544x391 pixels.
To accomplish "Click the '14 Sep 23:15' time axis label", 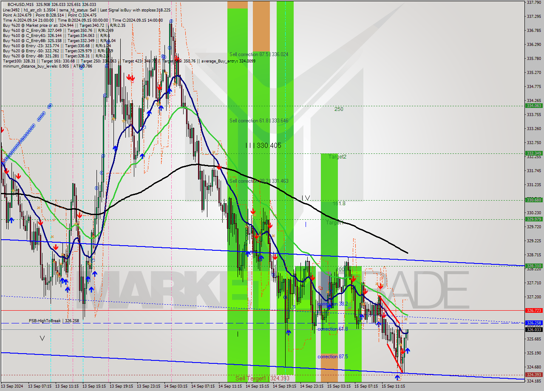I will 312,387.
